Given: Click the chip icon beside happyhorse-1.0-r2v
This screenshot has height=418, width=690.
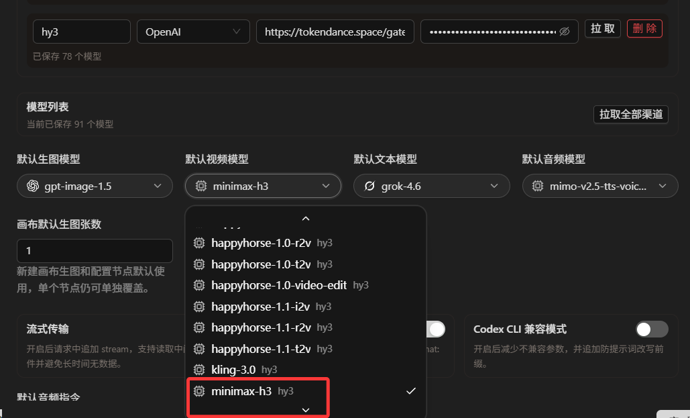Looking at the screenshot, I should coord(199,243).
